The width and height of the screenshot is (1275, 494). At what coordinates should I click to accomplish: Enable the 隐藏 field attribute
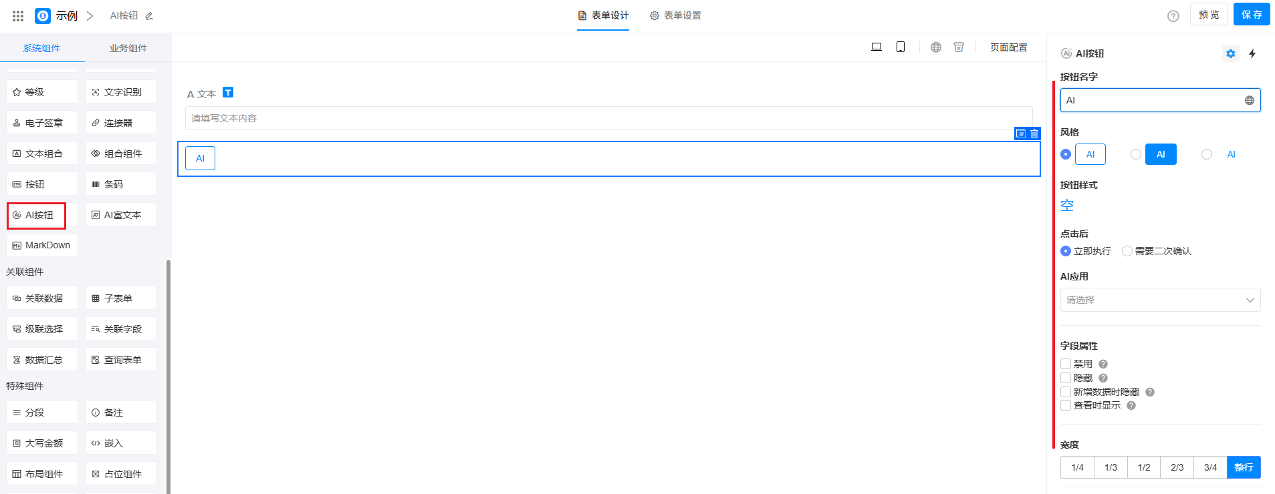pos(1066,378)
